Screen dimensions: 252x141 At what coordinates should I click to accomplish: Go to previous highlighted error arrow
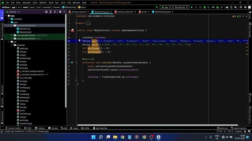[x=243, y=16]
